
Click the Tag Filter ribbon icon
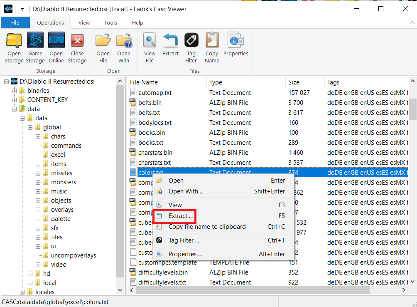[x=191, y=40]
